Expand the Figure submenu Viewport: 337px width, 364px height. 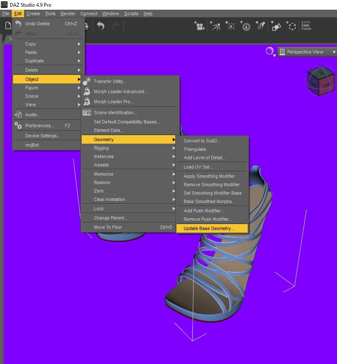click(x=48, y=88)
